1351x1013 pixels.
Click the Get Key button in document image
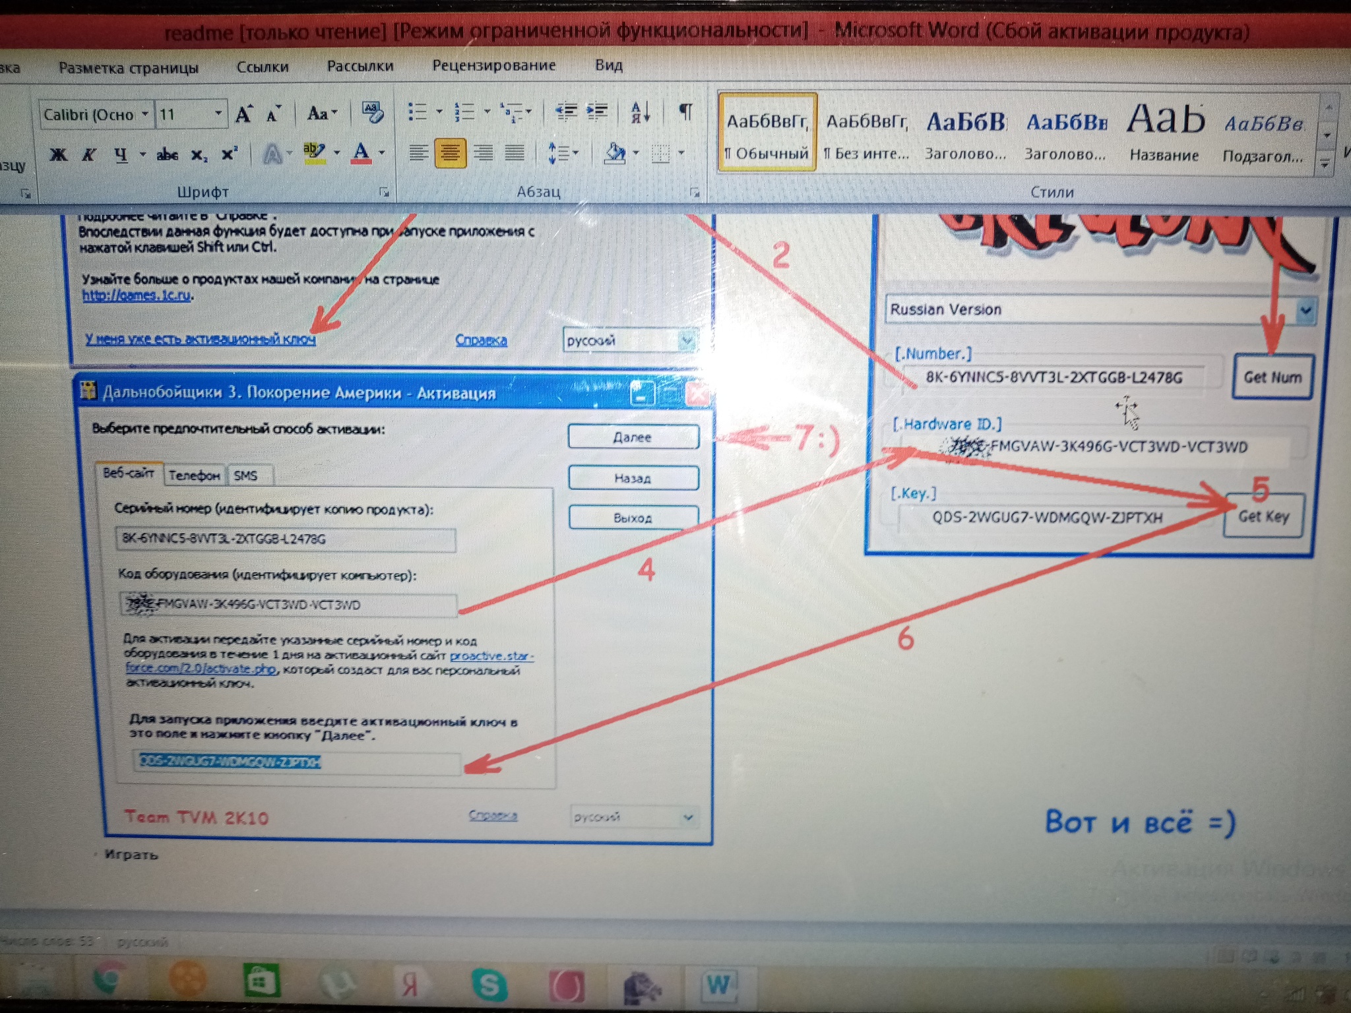click(x=1263, y=516)
